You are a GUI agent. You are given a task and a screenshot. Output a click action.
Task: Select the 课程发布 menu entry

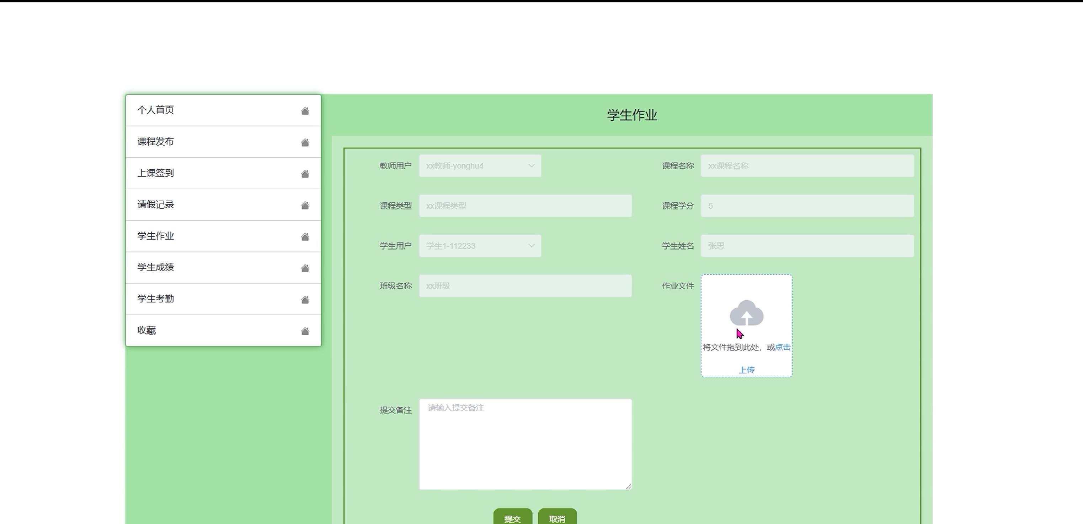coord(156,142)
